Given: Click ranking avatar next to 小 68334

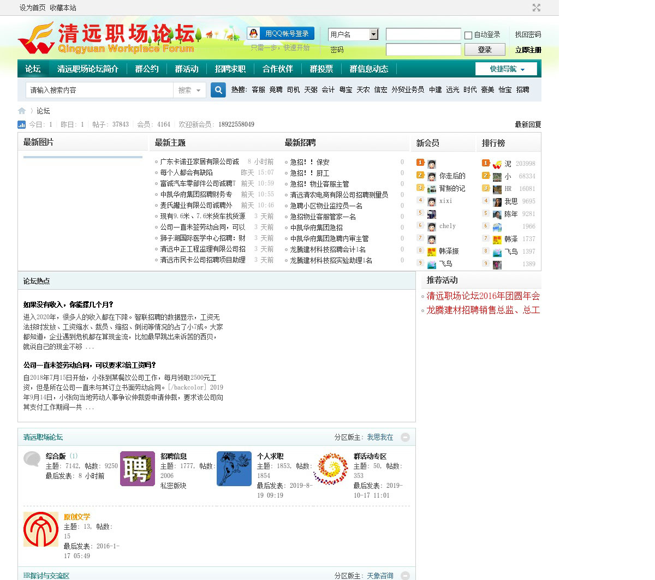Looking at the screenshot, I should tap(497, 177).
